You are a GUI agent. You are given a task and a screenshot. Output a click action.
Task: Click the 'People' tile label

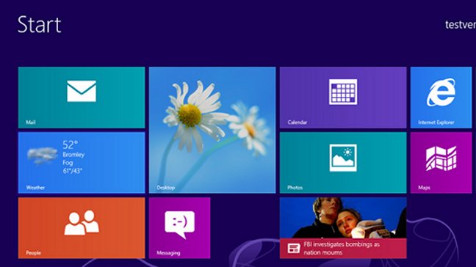point(33,253)
